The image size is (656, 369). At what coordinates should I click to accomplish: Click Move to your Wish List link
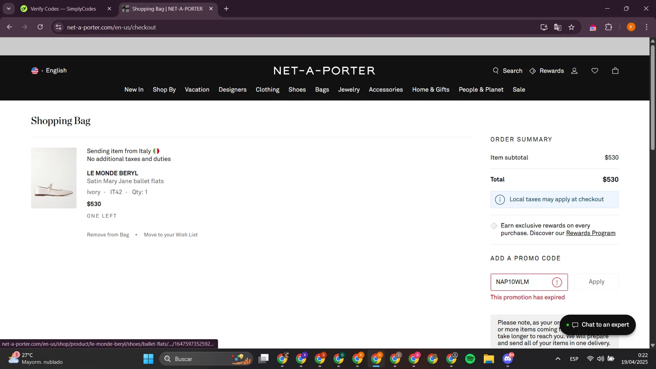171,235
